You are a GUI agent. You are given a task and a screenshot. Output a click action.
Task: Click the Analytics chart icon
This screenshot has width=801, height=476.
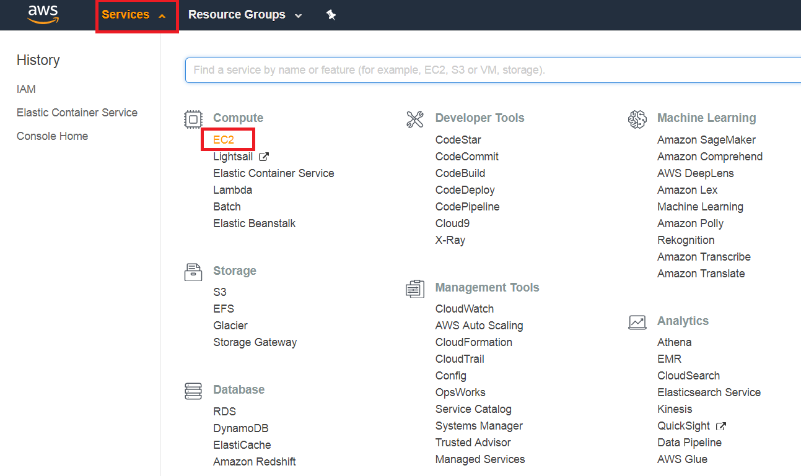[637, 321]
